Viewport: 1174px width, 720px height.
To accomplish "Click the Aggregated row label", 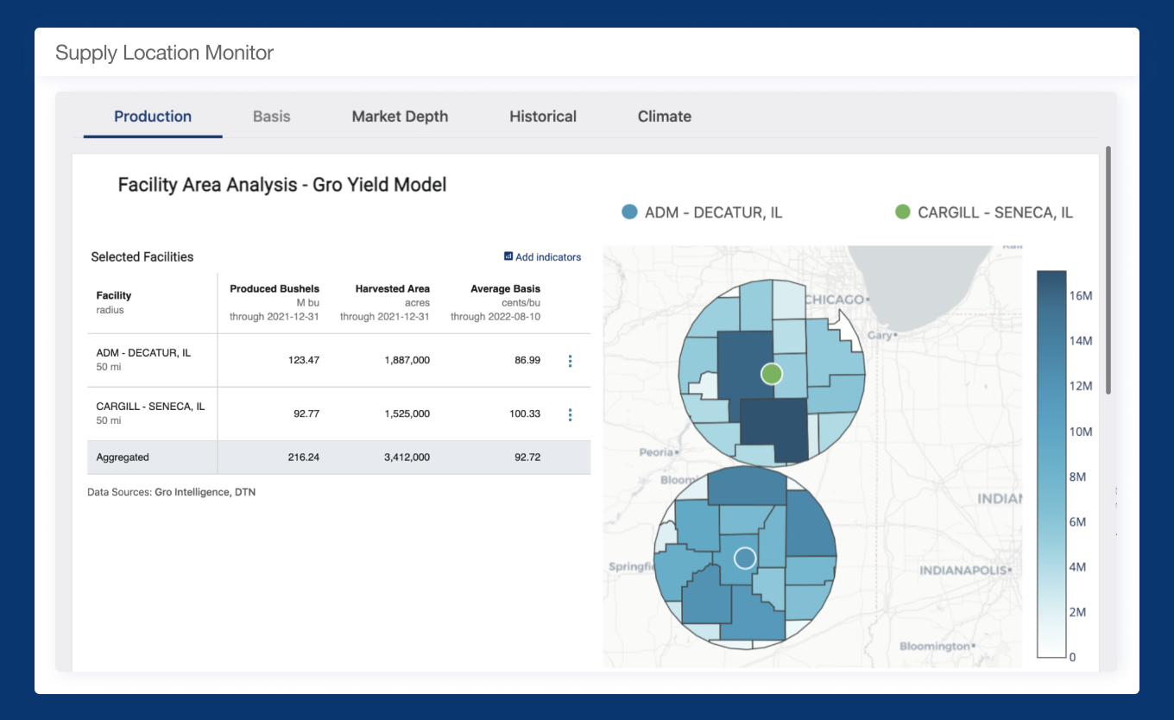I will [123, 458].
